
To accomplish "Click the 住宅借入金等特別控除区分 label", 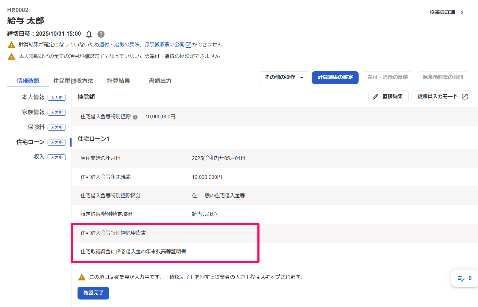I will coord(111,196).
